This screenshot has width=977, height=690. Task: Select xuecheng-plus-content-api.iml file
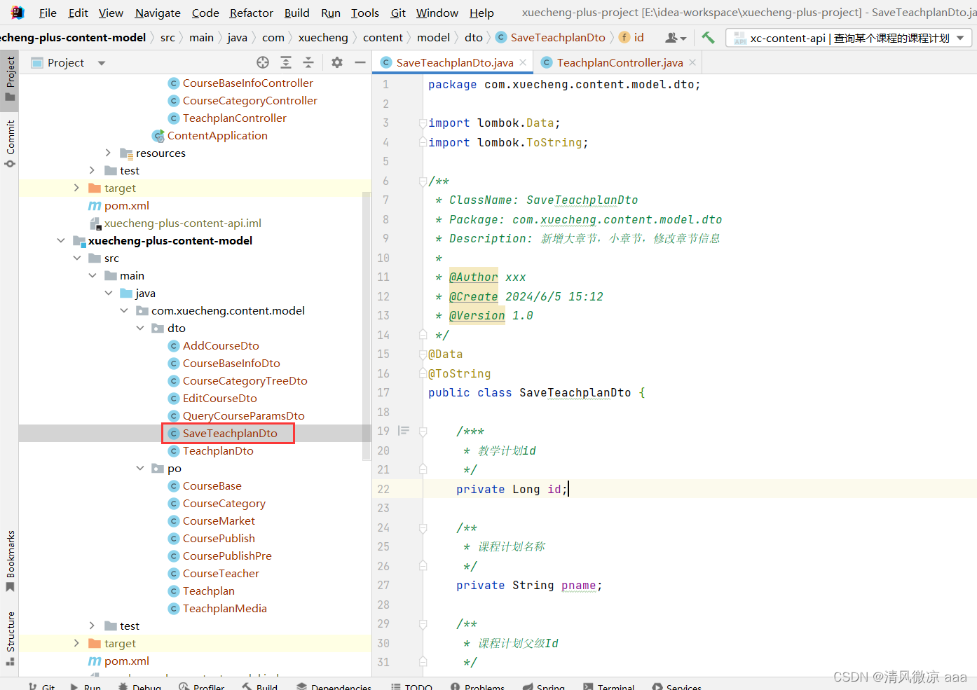click(182, 223)
